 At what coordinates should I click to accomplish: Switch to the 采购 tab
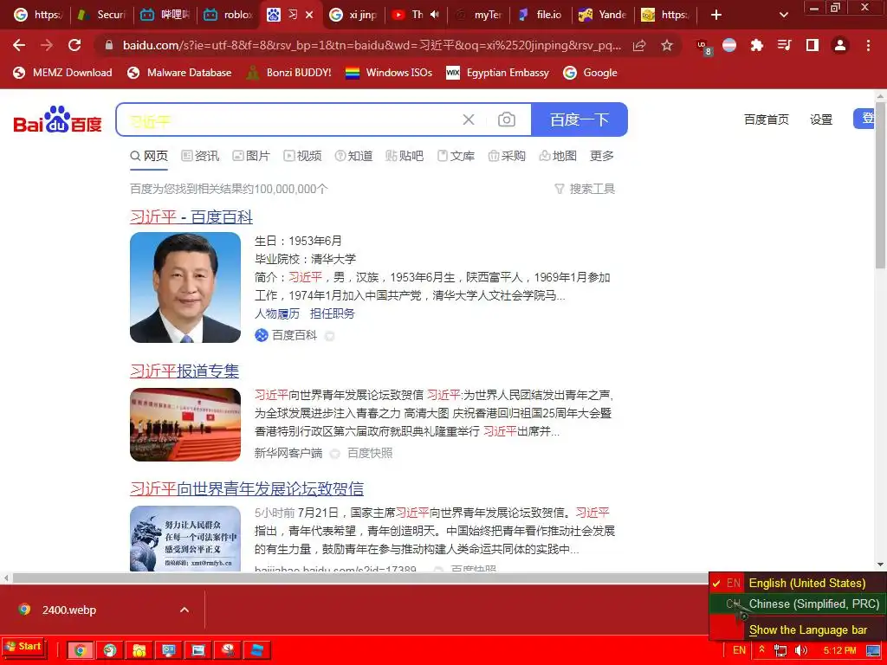click(x=507, y=156)
